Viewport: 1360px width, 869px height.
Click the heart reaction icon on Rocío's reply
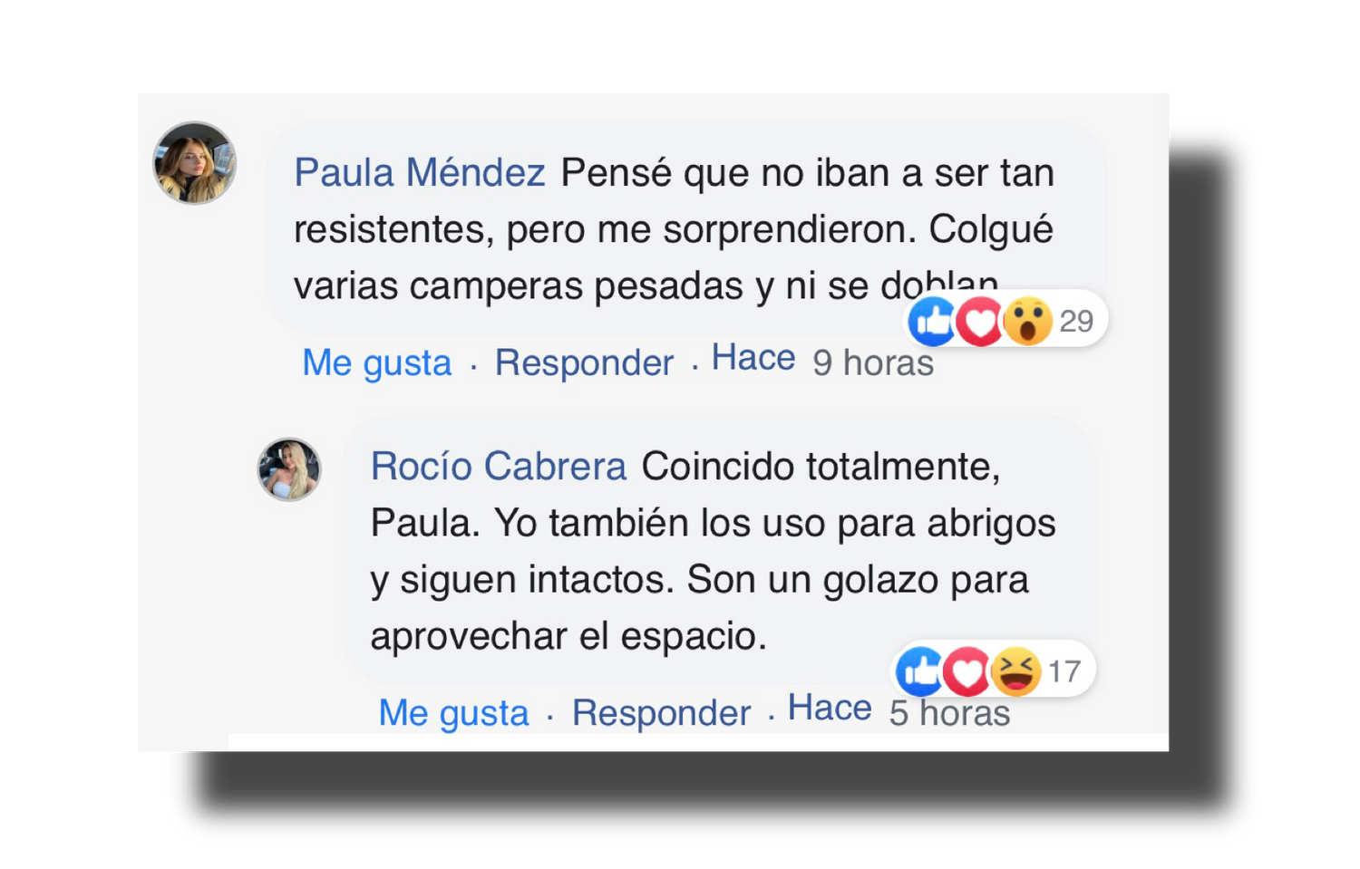[968, 672]
